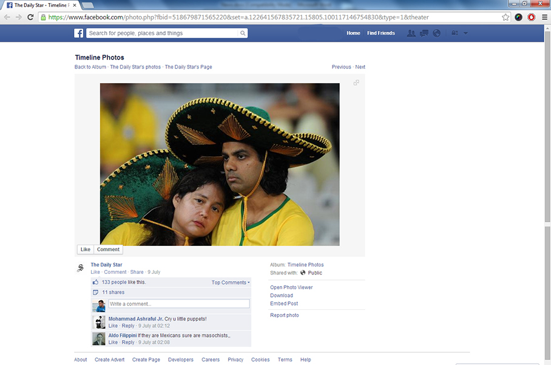
Task: Close the Daily Star browser tab
Action: pos(75,5)
